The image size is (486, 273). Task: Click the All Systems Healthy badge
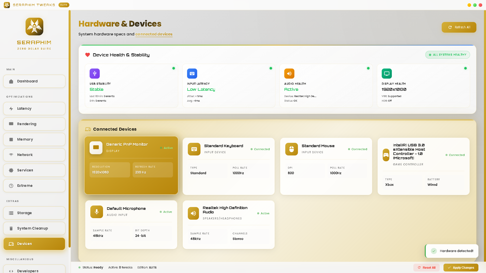(448, 55)
